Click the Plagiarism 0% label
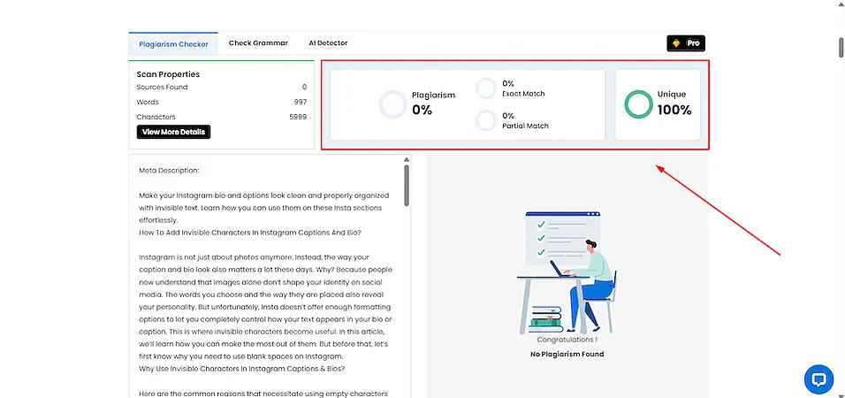The height and width of the screenshot is (398, 845). point(433,103)
